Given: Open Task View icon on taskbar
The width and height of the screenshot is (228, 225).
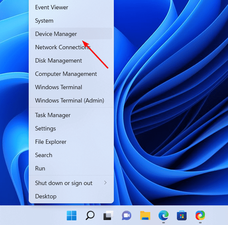Looking at the screenshot, I should point(108,215).
